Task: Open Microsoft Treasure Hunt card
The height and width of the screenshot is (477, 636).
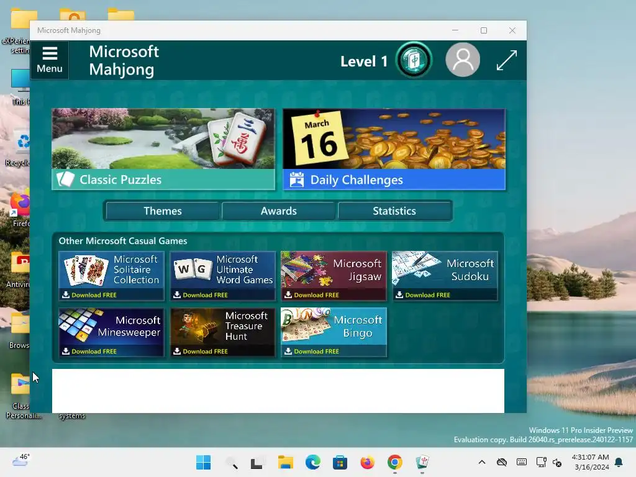Action: point(223,332)
